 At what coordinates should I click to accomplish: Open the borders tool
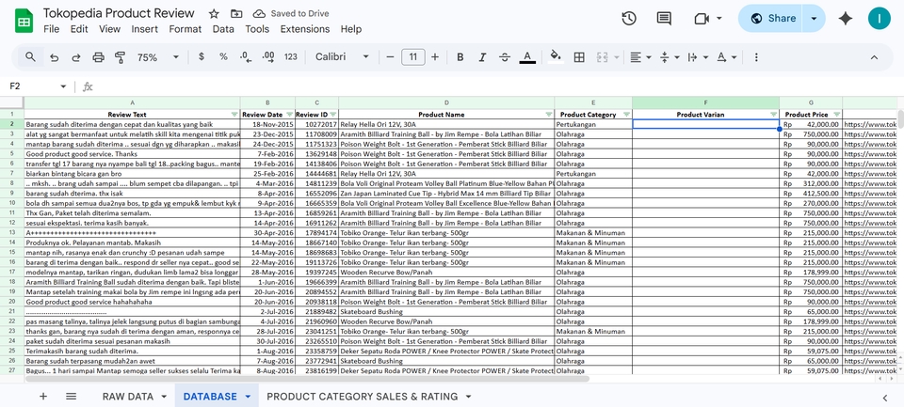(579, 57)
